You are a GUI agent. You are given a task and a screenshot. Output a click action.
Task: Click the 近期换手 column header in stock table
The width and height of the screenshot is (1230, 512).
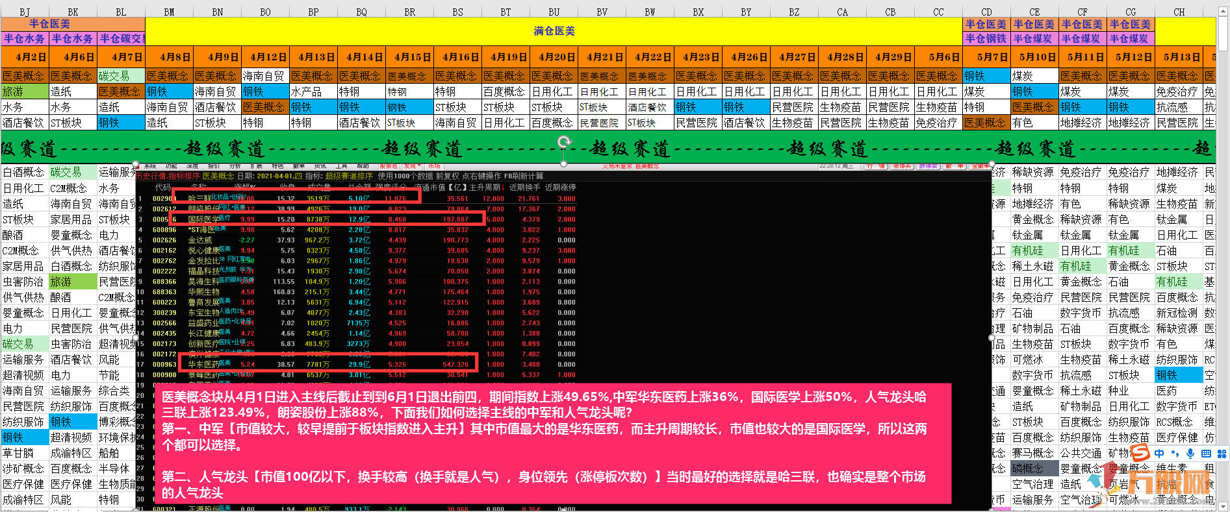click(525, 187)
